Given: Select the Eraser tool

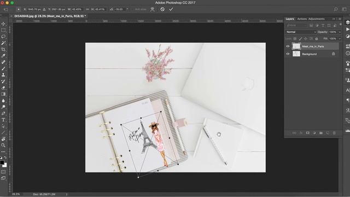Looking at the screenshot, I should pyautogui.click(x=3, y=88).
